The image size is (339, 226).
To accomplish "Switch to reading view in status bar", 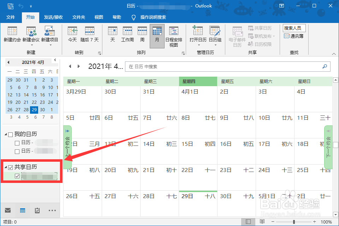I will coord(262,222).
